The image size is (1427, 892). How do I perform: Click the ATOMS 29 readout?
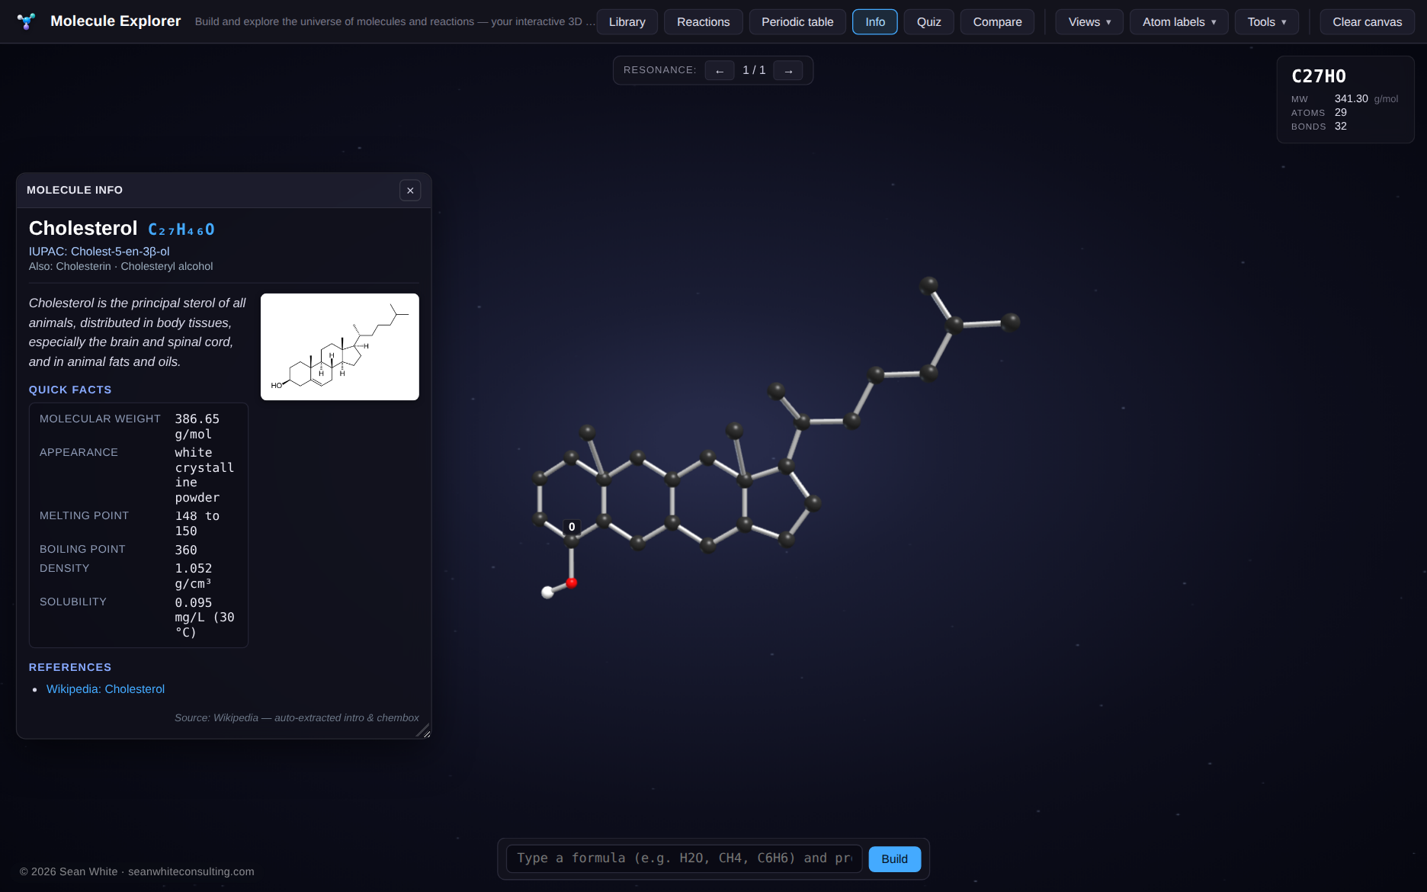tap(1320, 113)
